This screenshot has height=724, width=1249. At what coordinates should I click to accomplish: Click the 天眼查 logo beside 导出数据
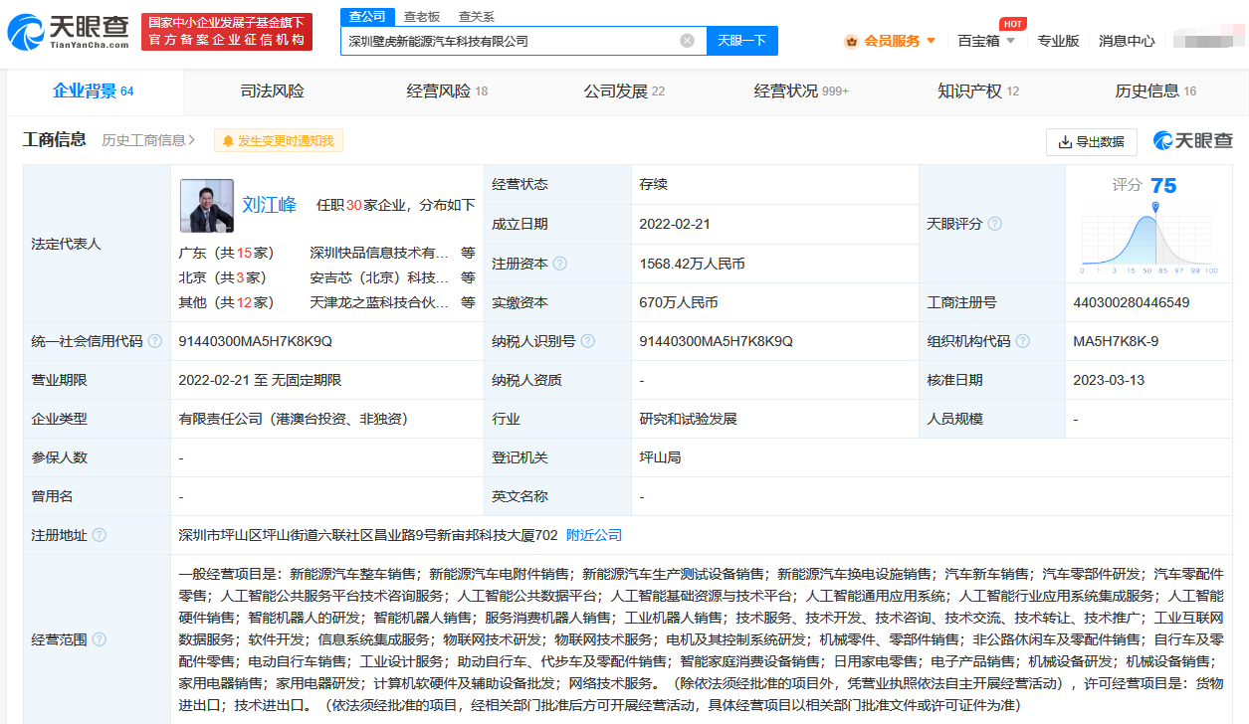tap(1192, 141)
